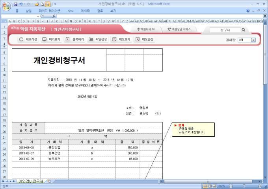Image resolution: width=268 pixels, height=189 pixels.
Task: Click the yellow 합계 memo note
Action: pos(193,129)
